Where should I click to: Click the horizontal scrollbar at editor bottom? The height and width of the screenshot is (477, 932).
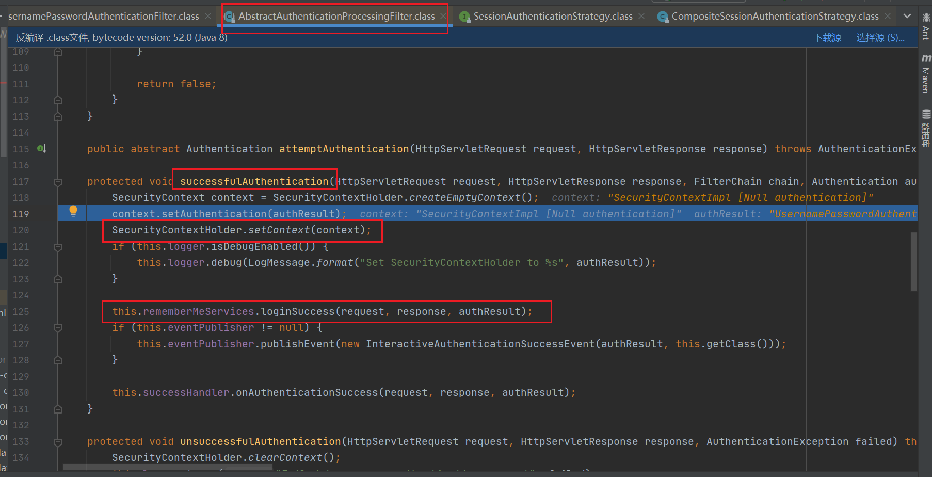tap(168, 468)
